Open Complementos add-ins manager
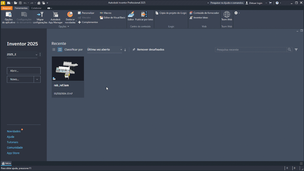This screenshot has height=171, width=304. click(88, 22)
